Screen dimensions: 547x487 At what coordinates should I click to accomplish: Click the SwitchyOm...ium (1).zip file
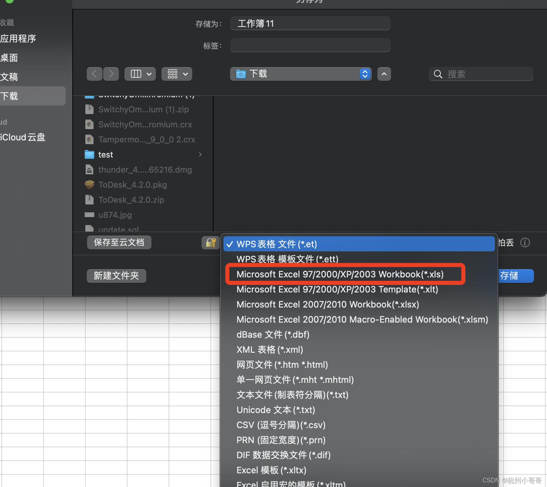[x=143, y=109]
